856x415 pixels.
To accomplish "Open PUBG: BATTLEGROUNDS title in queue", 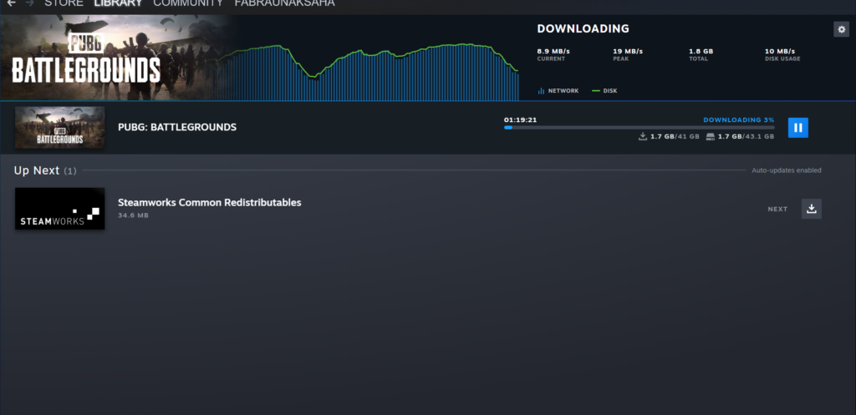I will (x=177, y=128).
